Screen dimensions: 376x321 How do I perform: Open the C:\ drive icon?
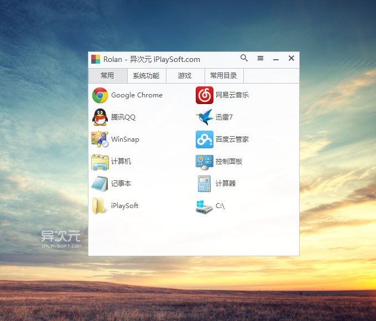[204, 207]
